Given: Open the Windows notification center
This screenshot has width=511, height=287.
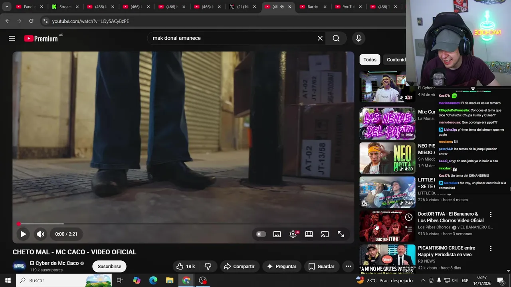Looking at the screenshot, I should 500,280.
